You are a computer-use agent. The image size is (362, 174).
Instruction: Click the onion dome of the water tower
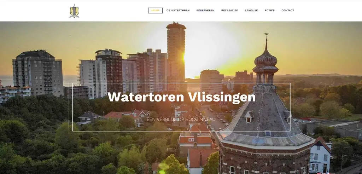(266, 59)
